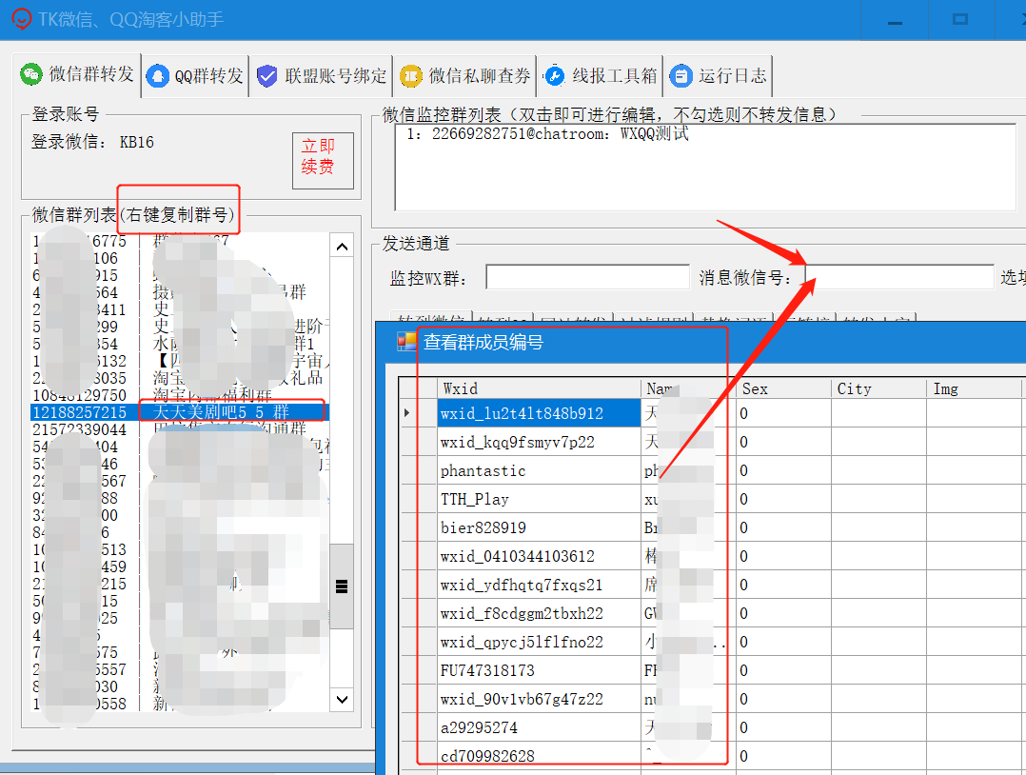Switch to the QQ群转发 tab

tap(195, 76)
